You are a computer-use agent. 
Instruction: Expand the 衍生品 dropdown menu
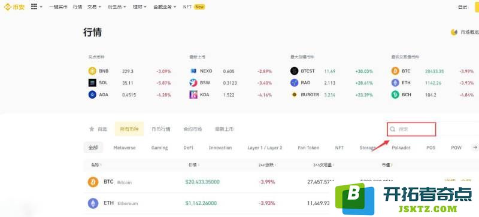(117, 7)
